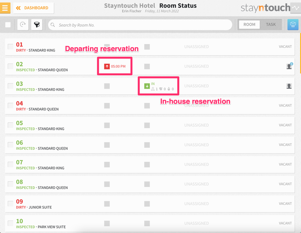Click the adults count icon in room 03
This screenshot has height=233, width=301.
point(153,89)
